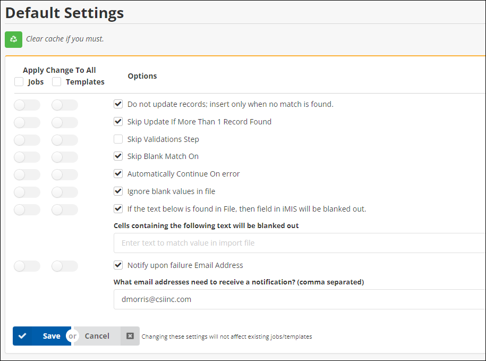Click the Save button

50,336
